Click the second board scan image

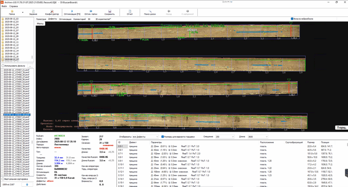pos(191,63)
